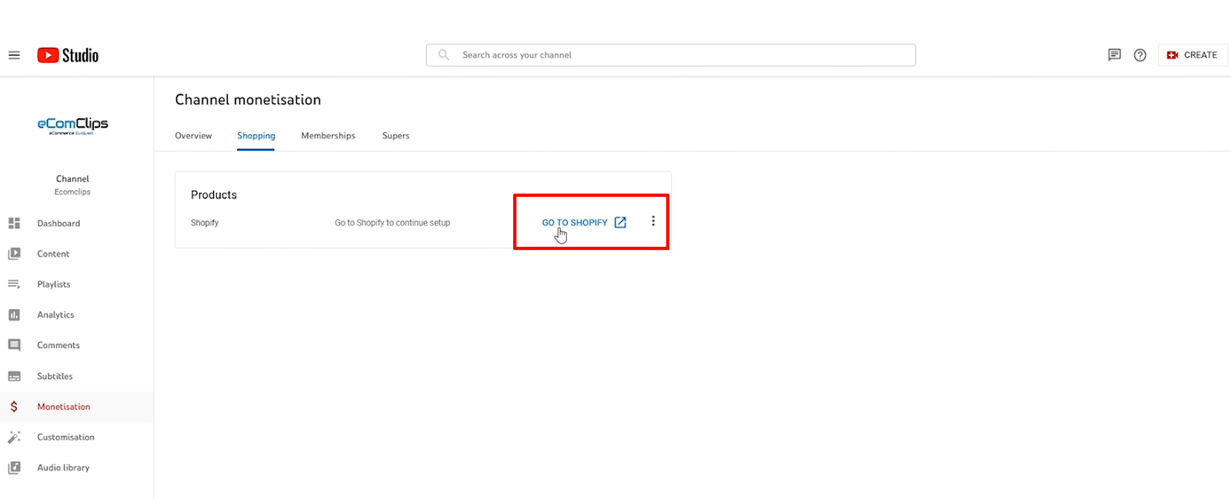
Task: Click the Shopify product row label
Action: (x=205, y=222)
